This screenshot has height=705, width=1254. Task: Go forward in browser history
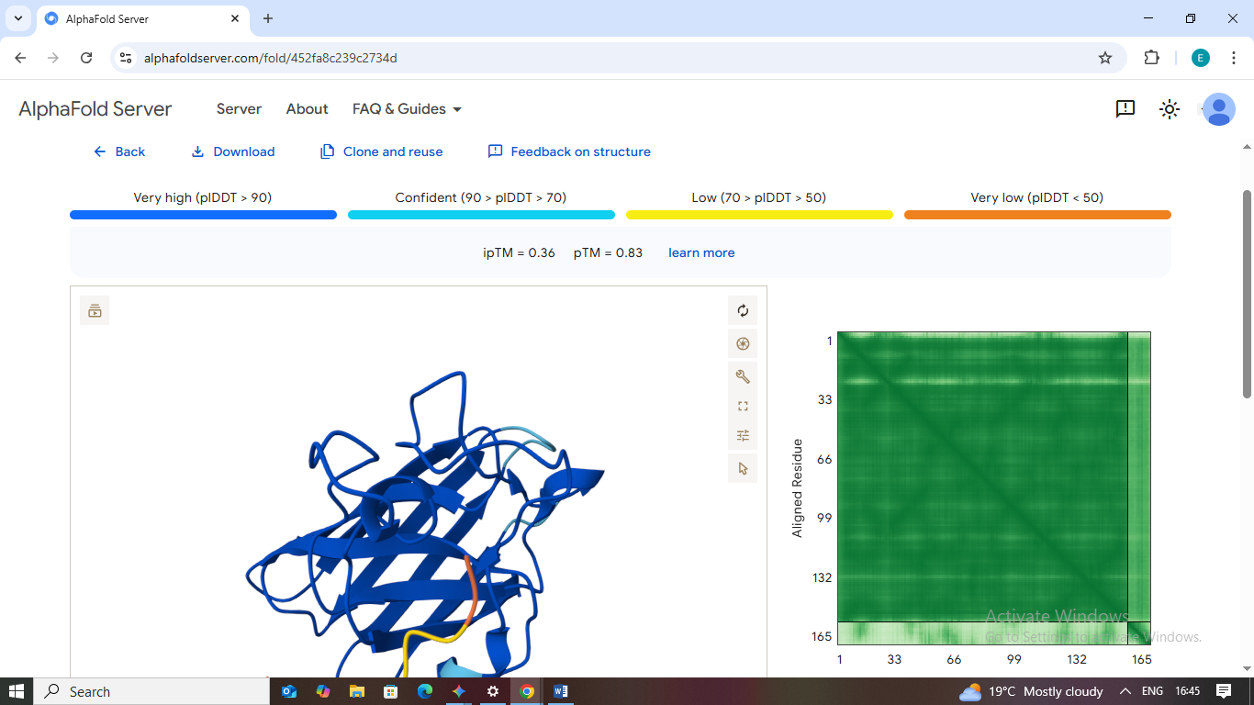click(53, 58)
